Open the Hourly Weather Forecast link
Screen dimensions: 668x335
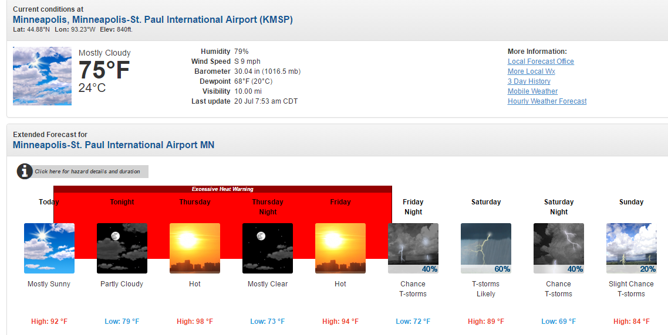[x=547, y=101]
